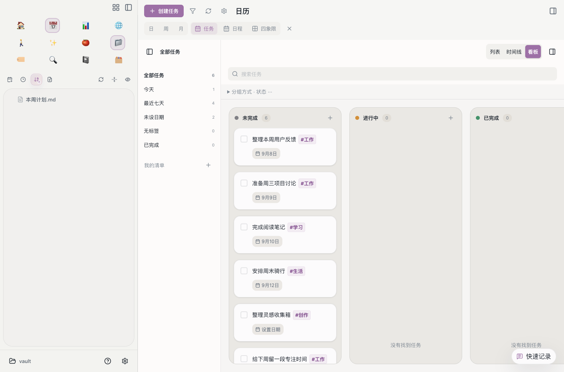The width and height of the screenshot is (564, 372).
Task: Add a task to the 未完成 column
Action: [x=330, y=118]
